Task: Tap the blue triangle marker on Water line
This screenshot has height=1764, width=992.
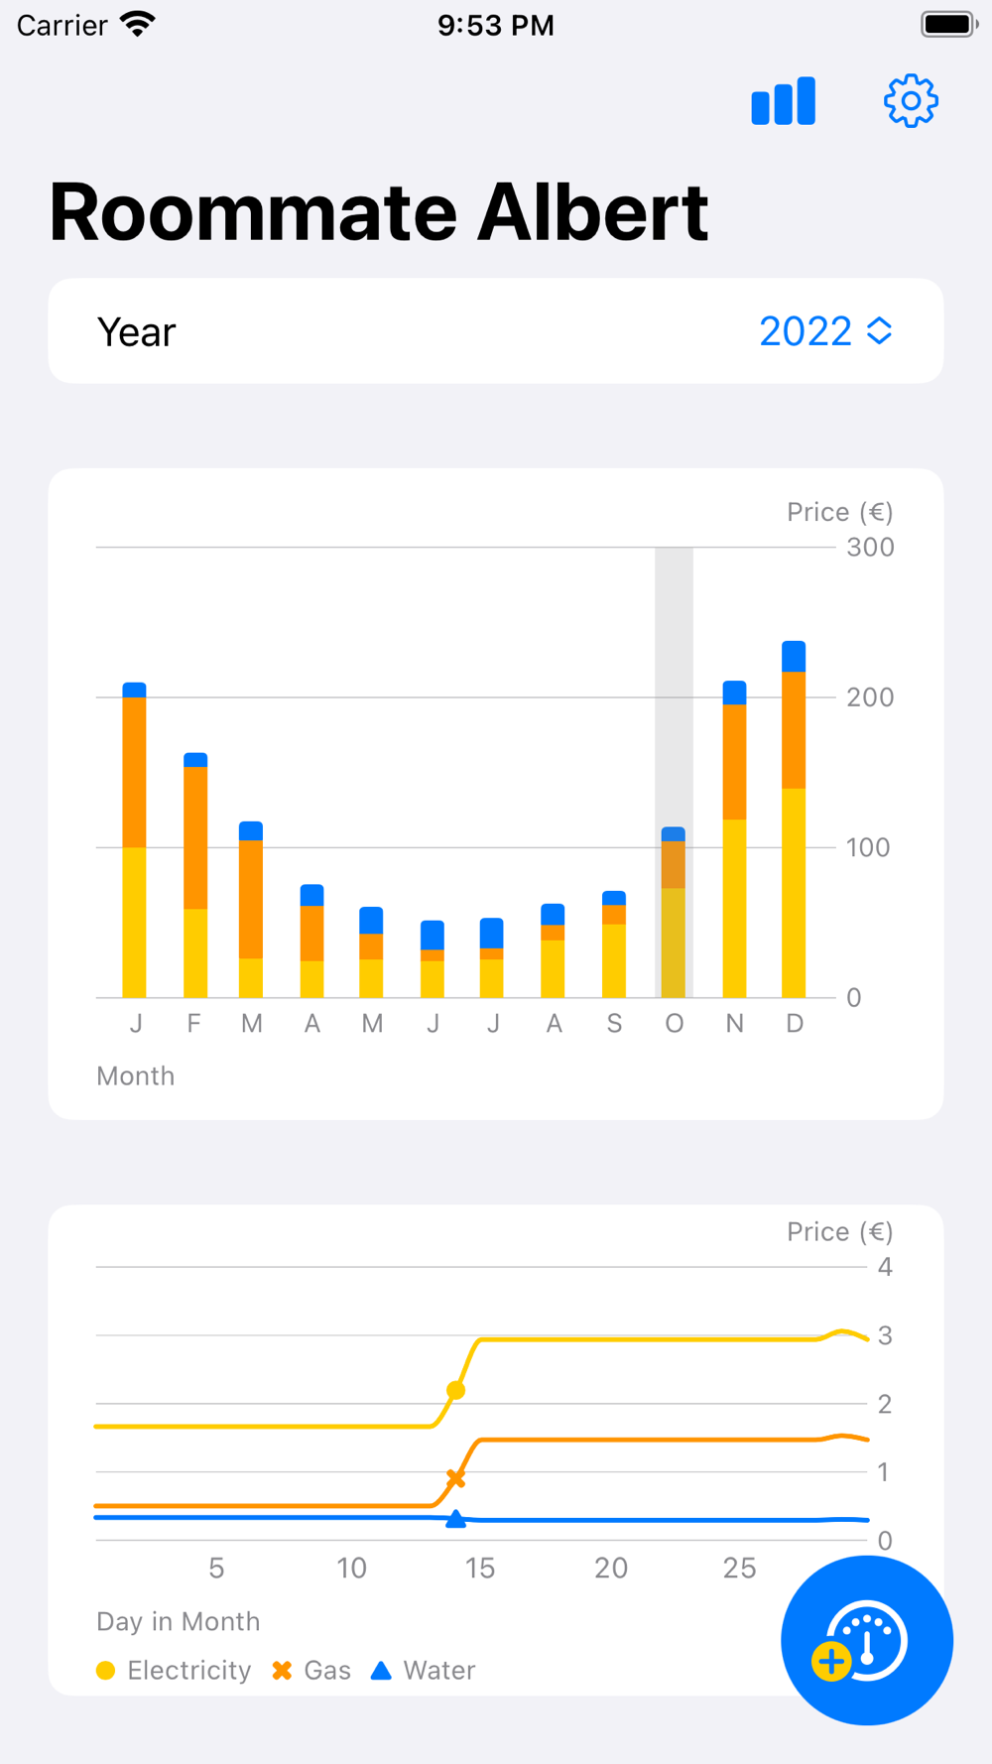Action: (x=455, y=1518)
